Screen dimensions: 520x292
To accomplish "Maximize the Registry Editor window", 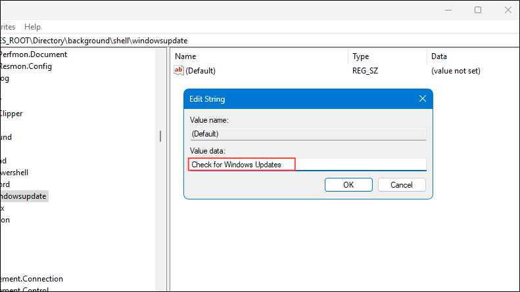I will (478, 10).
